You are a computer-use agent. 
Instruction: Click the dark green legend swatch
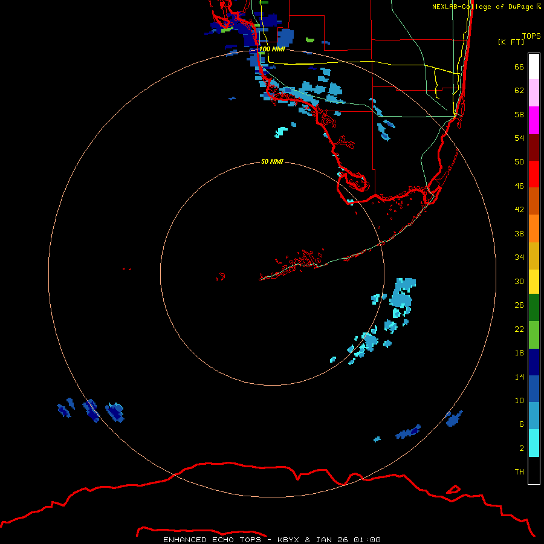point(534,308)
